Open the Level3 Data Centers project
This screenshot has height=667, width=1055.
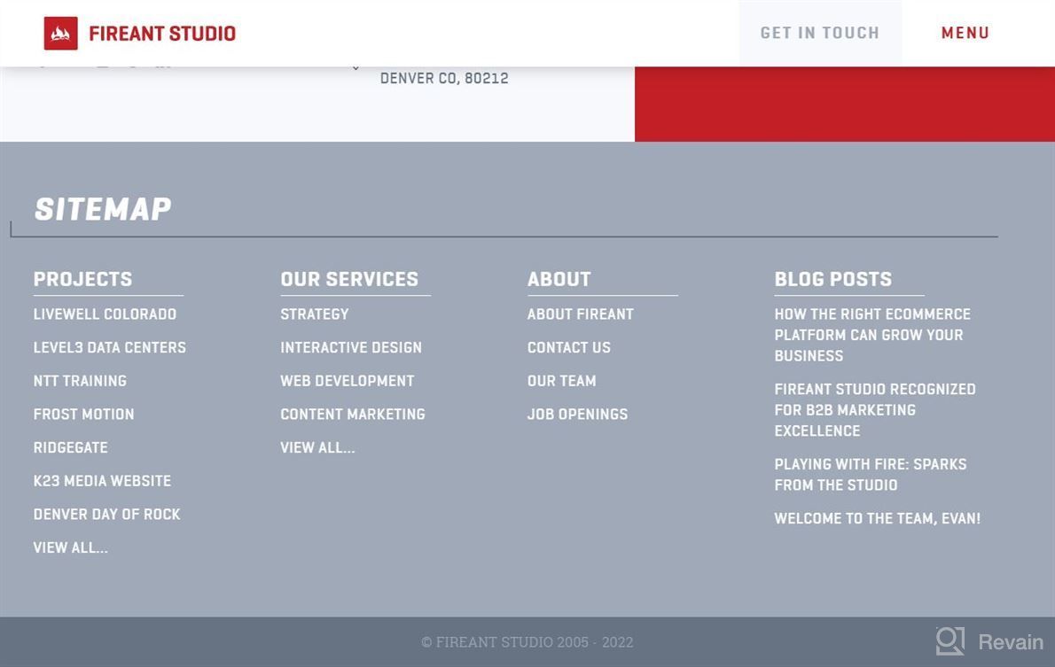pyautogui.click(x=110, y=347)
